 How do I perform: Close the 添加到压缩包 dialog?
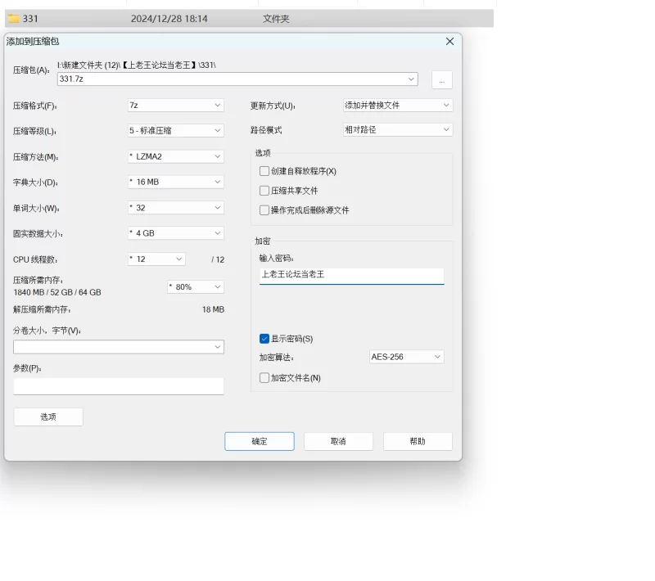click(449, 41)
